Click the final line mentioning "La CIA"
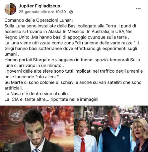This screenshot has width=148, height=152. pyautogui.click(x=52, y=99)
